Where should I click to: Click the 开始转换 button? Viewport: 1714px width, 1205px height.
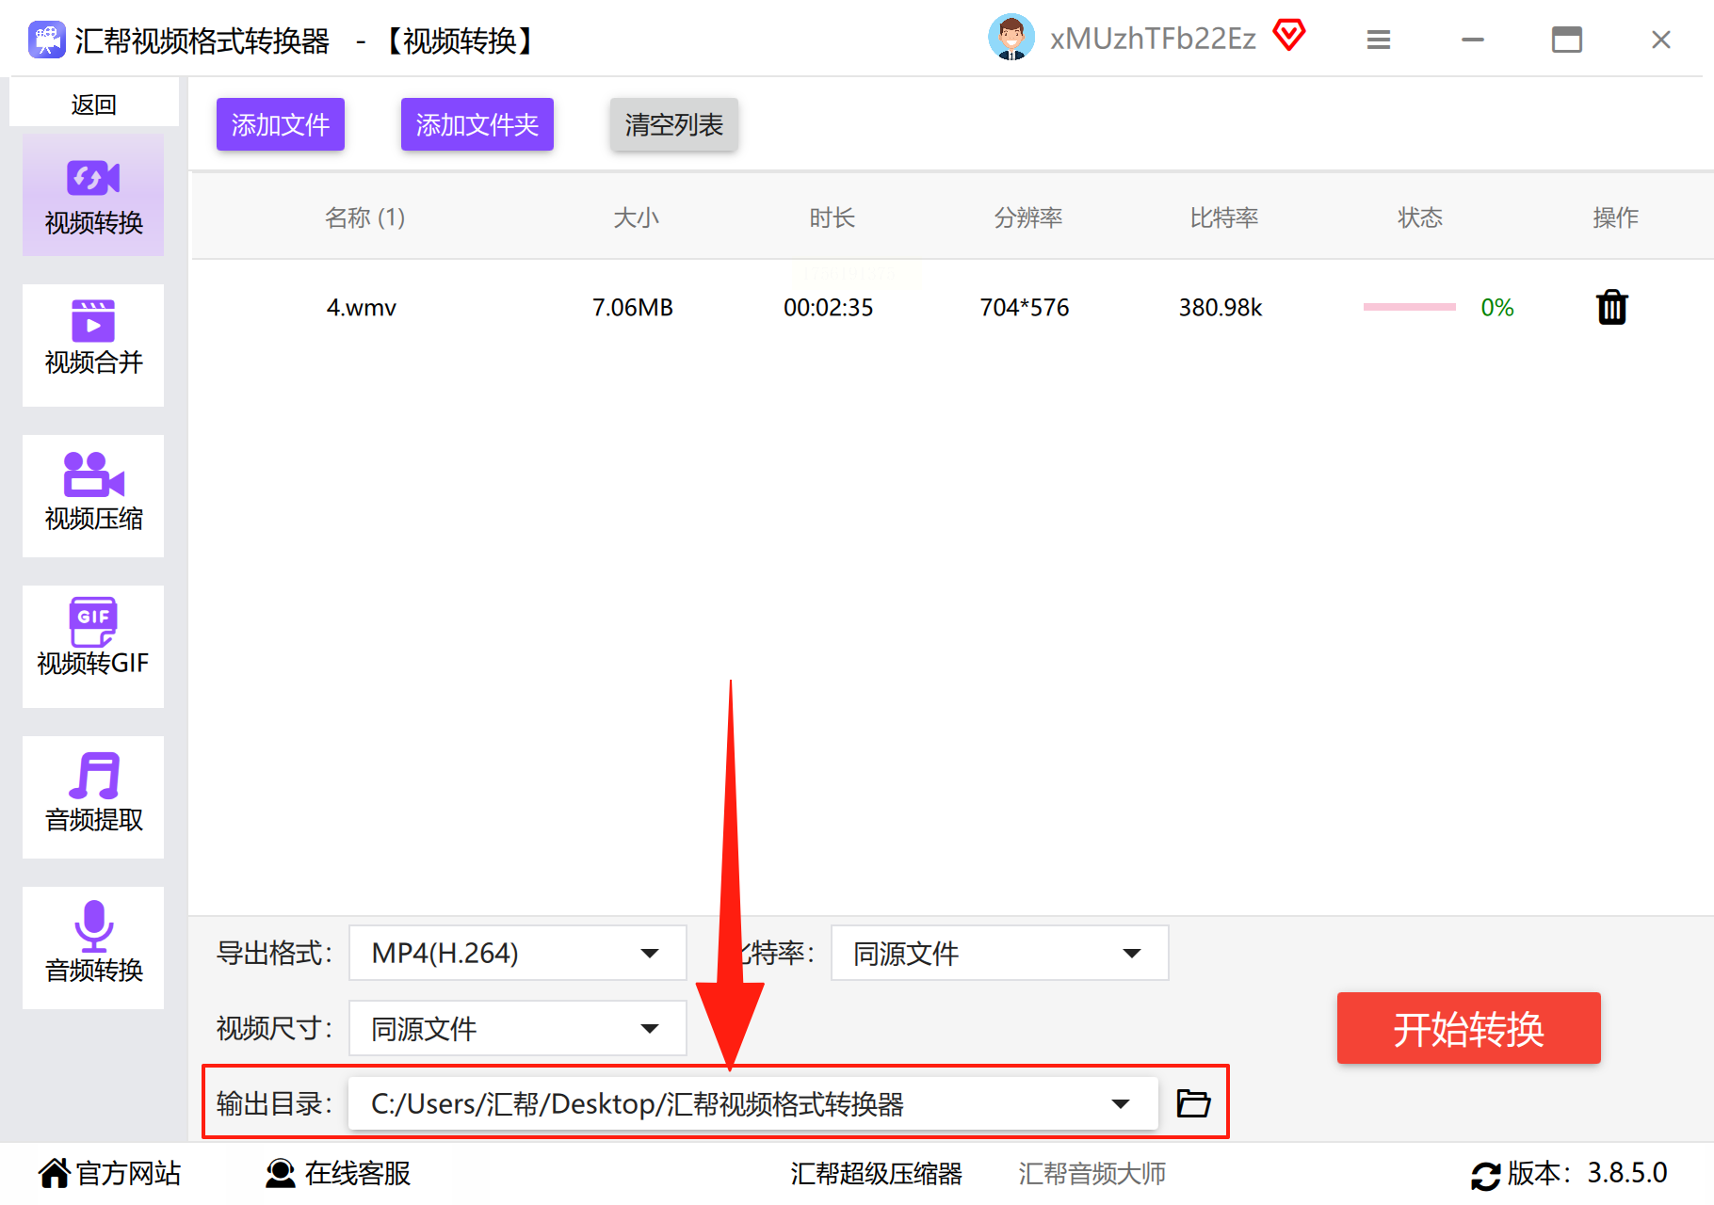1468,1028
